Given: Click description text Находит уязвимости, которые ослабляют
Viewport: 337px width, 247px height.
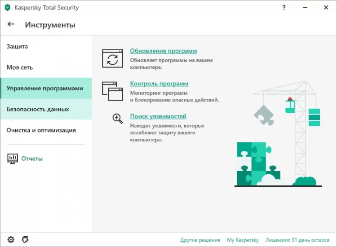Looking at the screenshot, I should click(167, 132).
